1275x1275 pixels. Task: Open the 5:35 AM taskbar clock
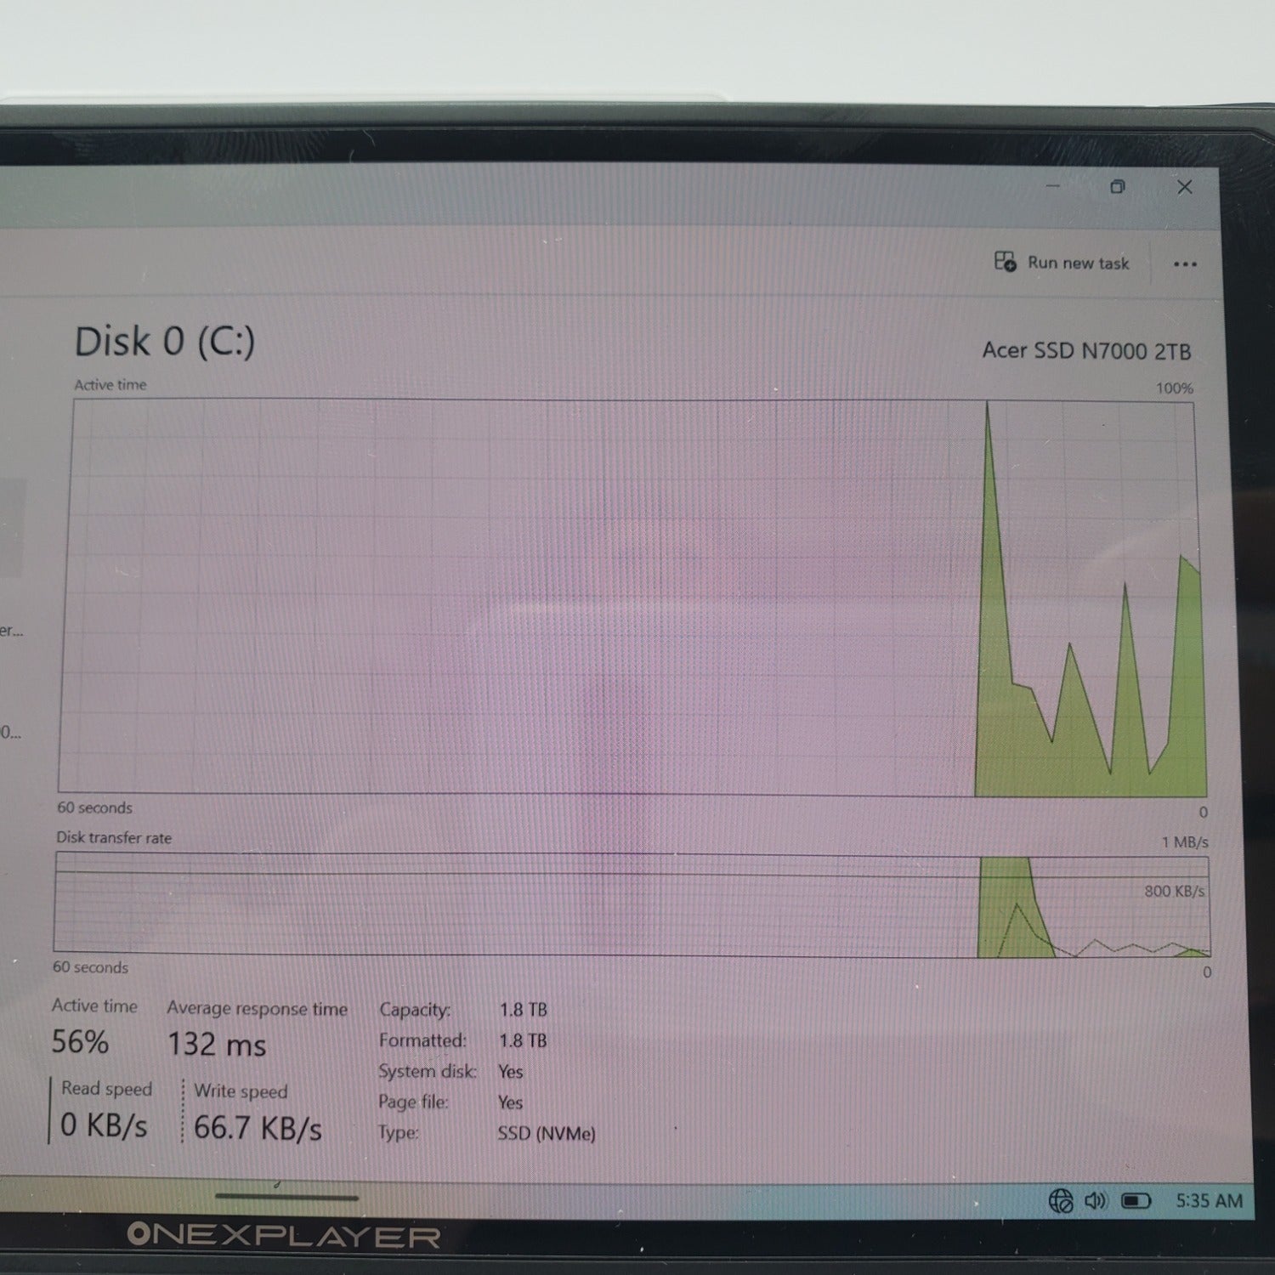(x=1209, y=1201)
